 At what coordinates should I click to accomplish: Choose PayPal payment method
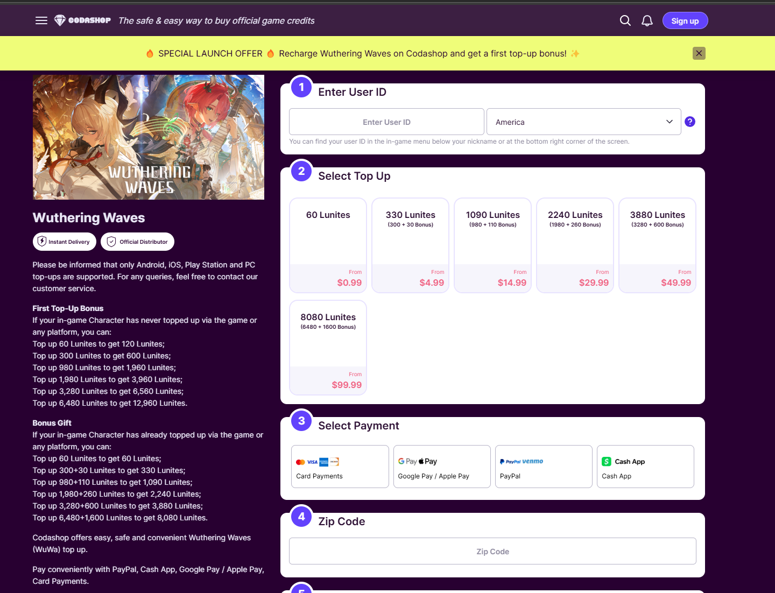(x=544, y=467)
